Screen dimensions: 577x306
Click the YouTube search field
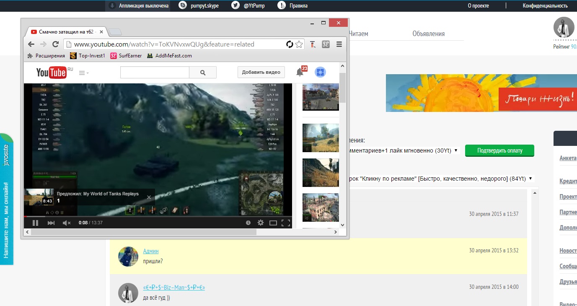155,73
